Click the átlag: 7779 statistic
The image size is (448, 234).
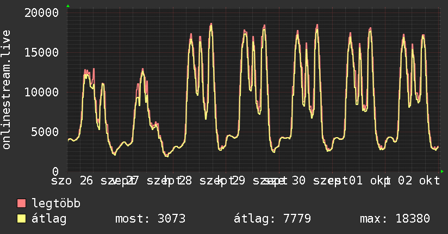272,219
